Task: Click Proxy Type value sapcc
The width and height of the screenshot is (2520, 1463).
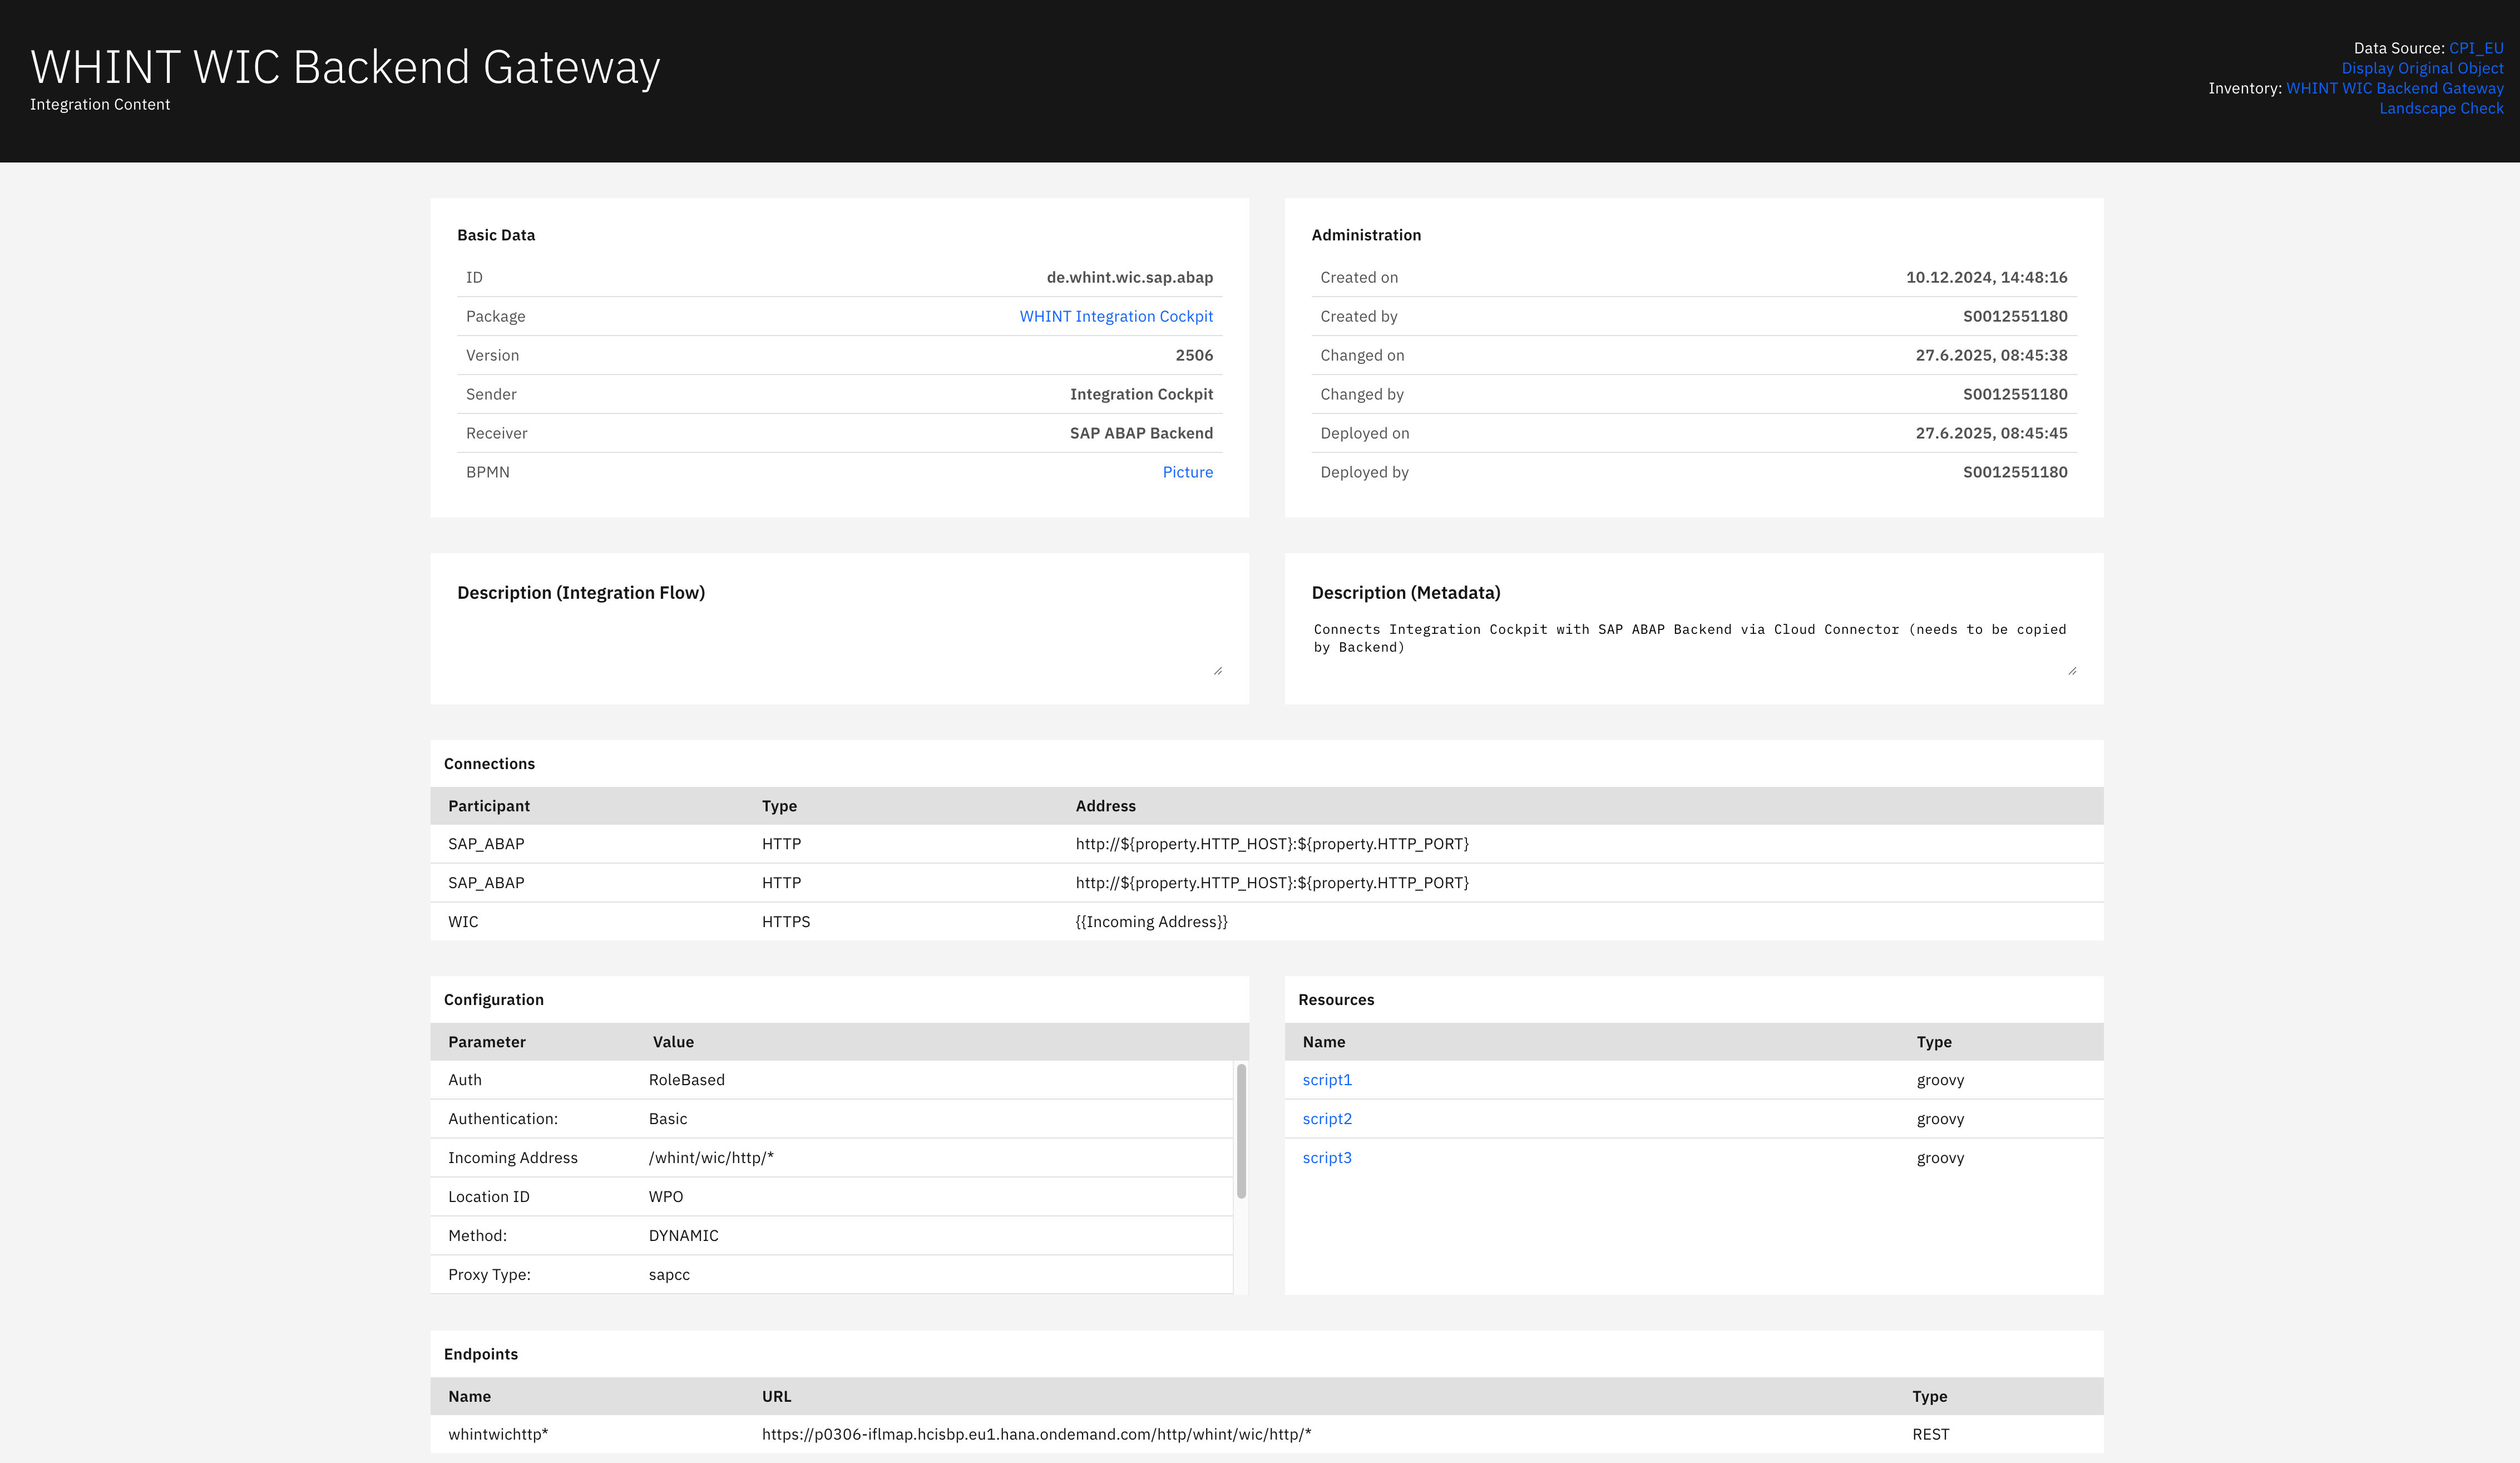Action: (x=669, y=1275)
